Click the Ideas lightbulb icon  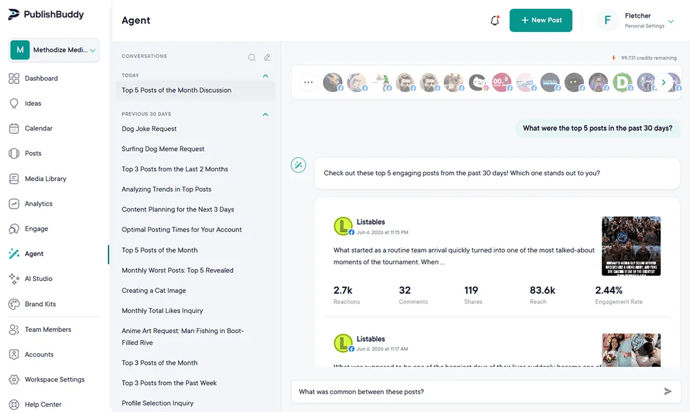(14, 103)
